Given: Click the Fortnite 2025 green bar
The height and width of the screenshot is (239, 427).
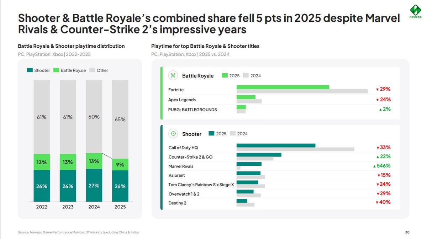Looking at the screenshot, I should click(x=283, y=87).
